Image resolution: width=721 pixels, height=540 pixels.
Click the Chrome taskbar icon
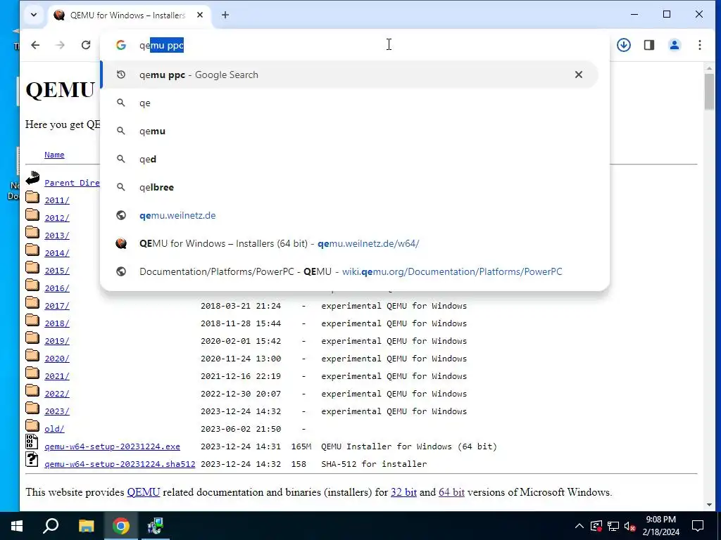click(121, 526)
